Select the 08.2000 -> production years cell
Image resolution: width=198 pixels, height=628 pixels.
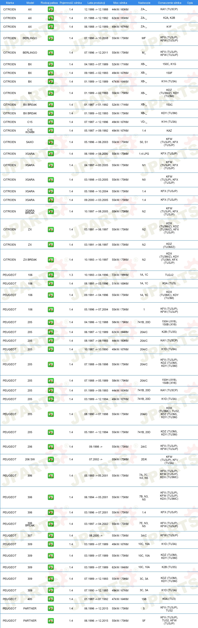pyautogui.click(x=96, y=536)
